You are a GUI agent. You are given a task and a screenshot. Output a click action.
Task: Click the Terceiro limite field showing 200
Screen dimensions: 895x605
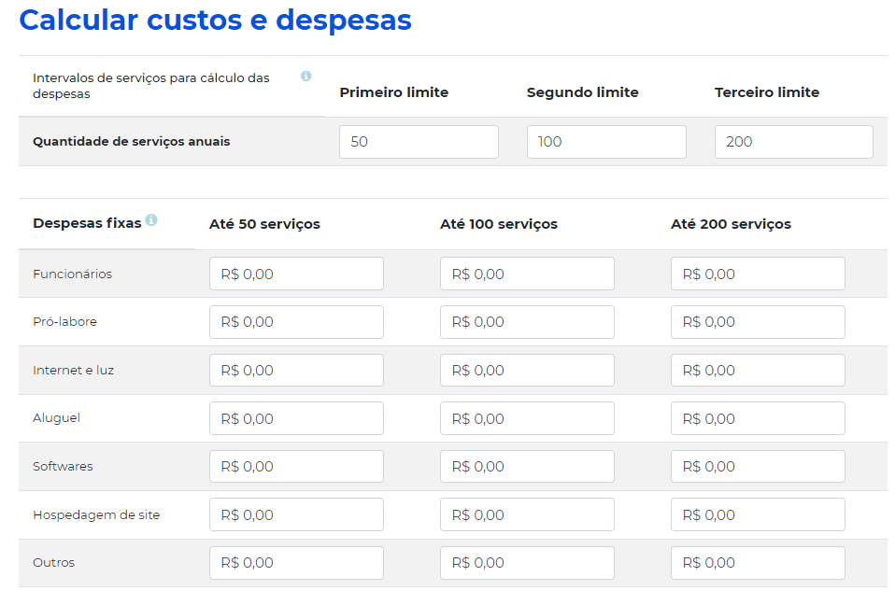[x=792, y=141]
